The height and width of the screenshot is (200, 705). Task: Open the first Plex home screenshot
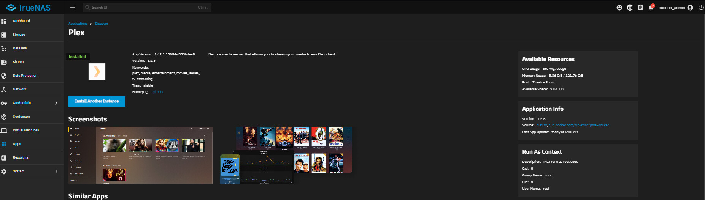click(x=141, y=155)
